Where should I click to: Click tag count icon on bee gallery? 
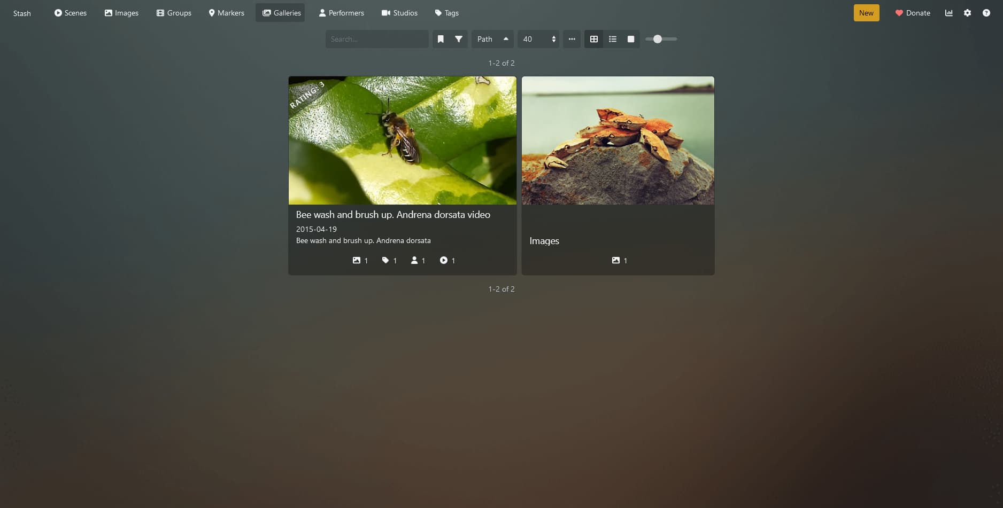(389, 261)
